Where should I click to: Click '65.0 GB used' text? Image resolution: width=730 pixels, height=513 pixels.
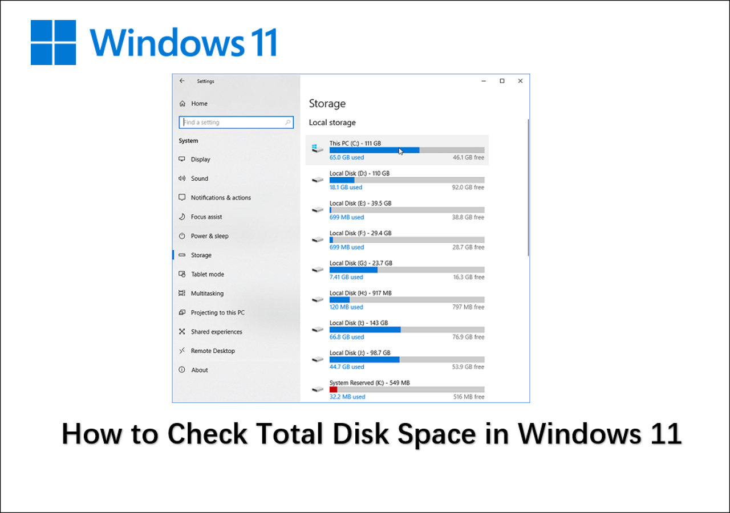tap(347, 157)
